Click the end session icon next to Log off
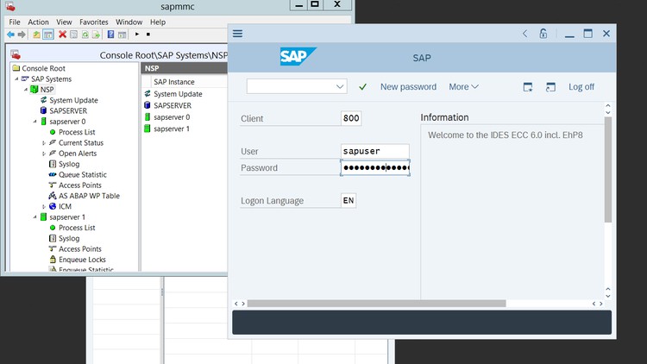Screen dimensions: 647x364 (550, 87)
